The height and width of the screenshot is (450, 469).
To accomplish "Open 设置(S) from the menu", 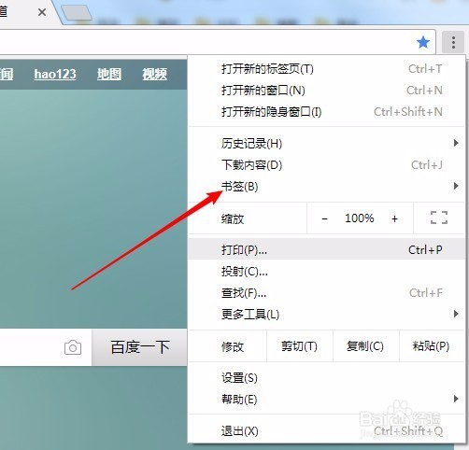I will tap(326, 378).
